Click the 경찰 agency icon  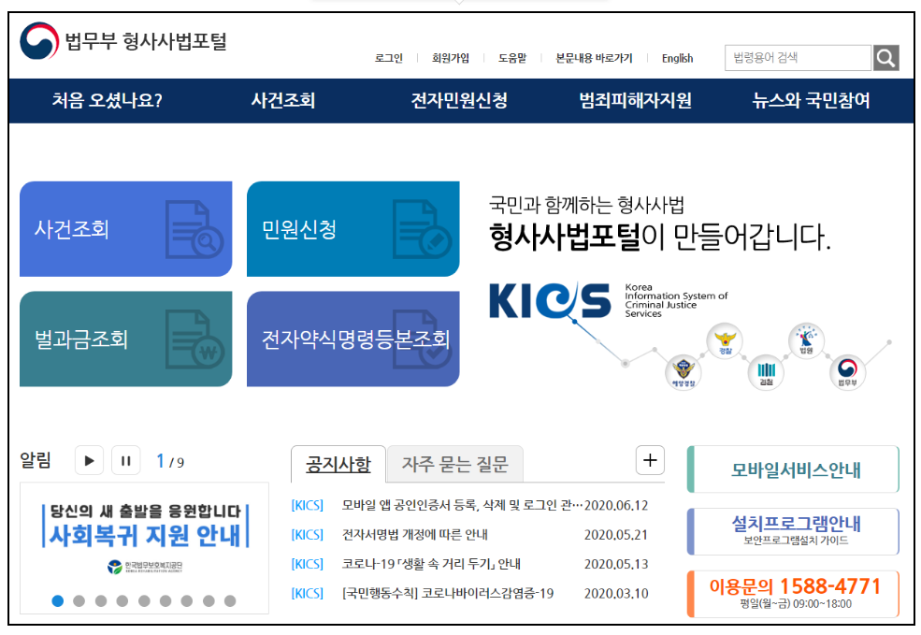click(725, 340)
